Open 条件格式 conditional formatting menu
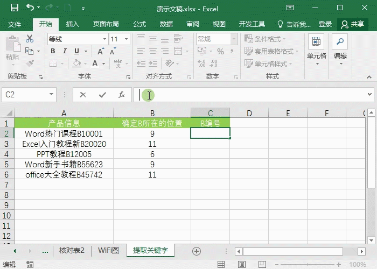377x269 pixels. click(x=265, y=39)
